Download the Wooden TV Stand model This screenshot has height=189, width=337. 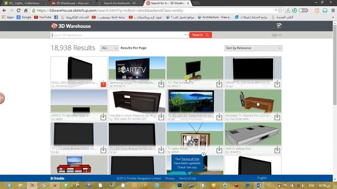coord(277,117)
